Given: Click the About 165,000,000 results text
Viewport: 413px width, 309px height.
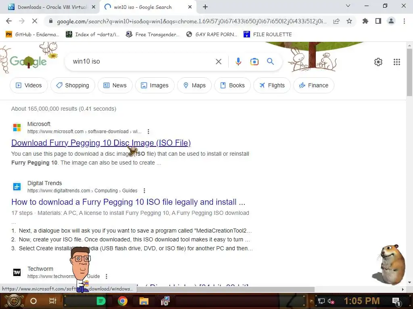Looking at the screenshot, I should coord(63,109).
